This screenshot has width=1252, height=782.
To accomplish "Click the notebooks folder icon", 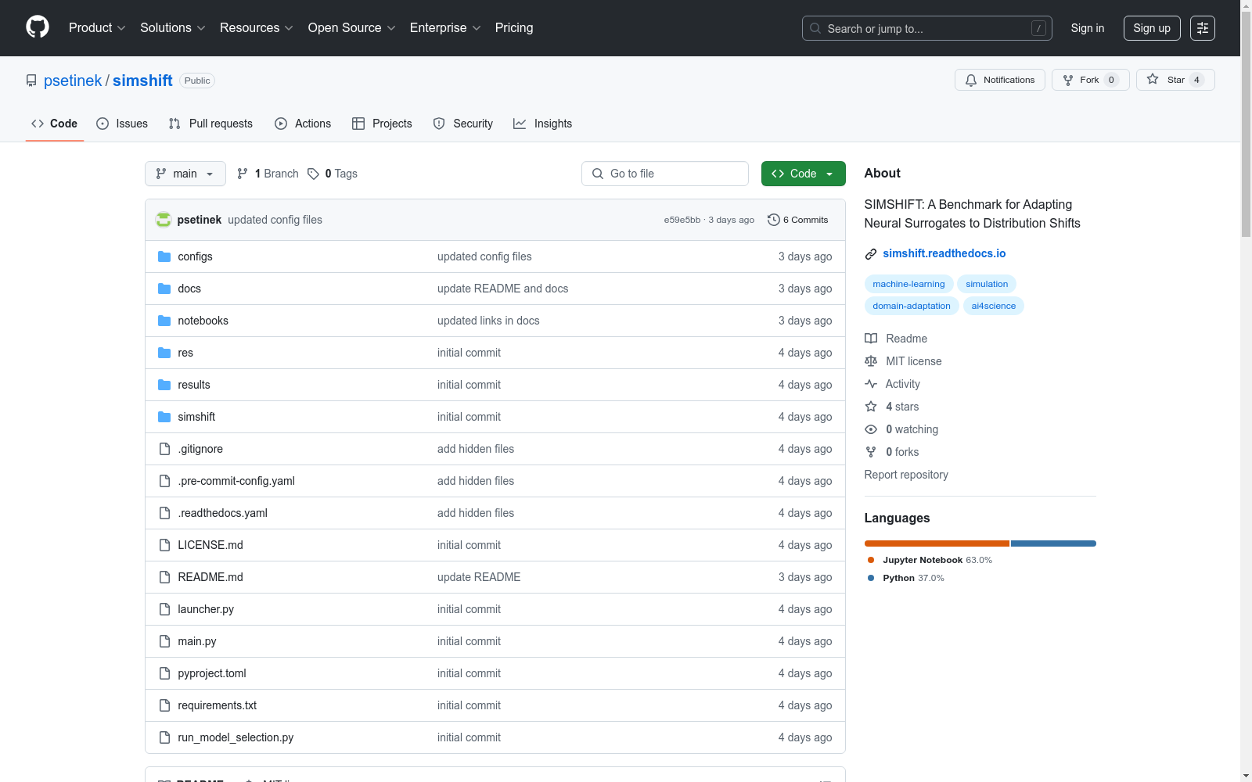I will pyautogui.click(x=164, y=321).
